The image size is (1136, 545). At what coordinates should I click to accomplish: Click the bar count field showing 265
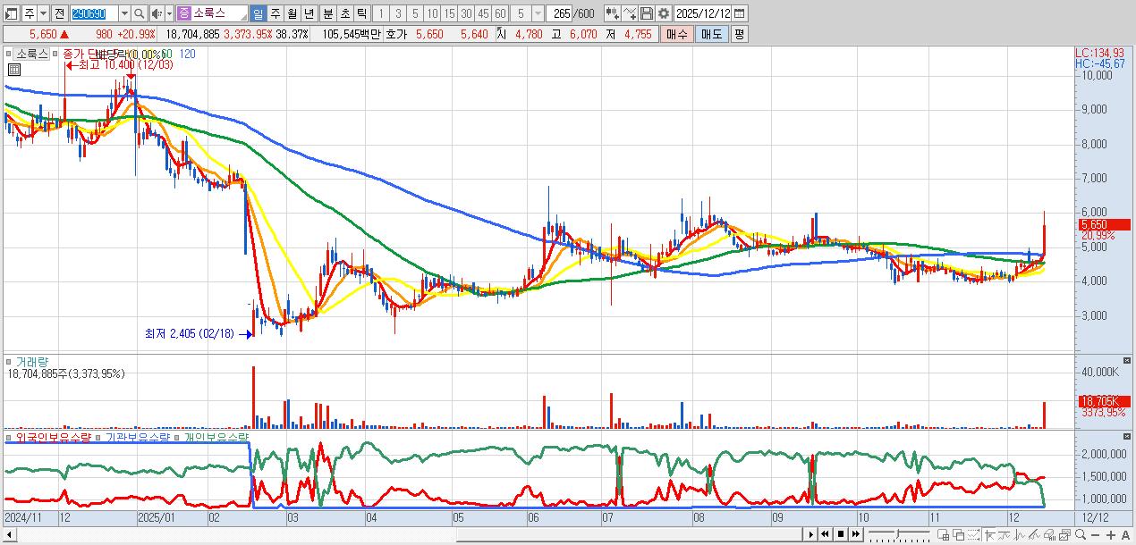tap(559, 13)
